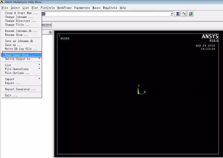Select Resume from entry
The image size is (223, 158).
click(21, 35)
